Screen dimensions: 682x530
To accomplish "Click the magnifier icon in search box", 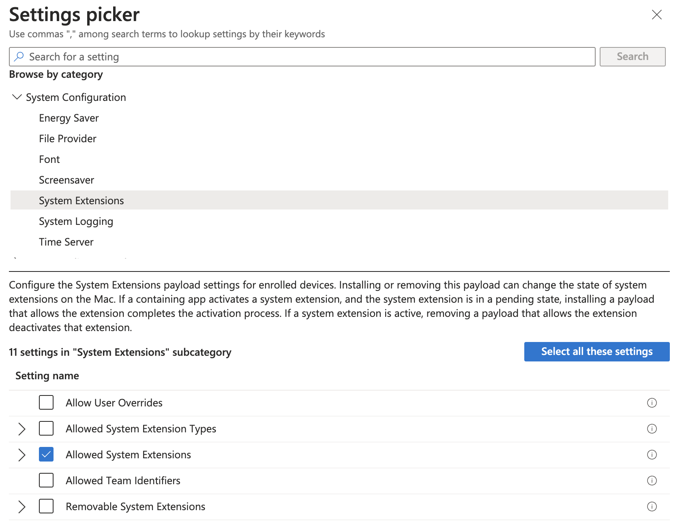I will point(19,57).
